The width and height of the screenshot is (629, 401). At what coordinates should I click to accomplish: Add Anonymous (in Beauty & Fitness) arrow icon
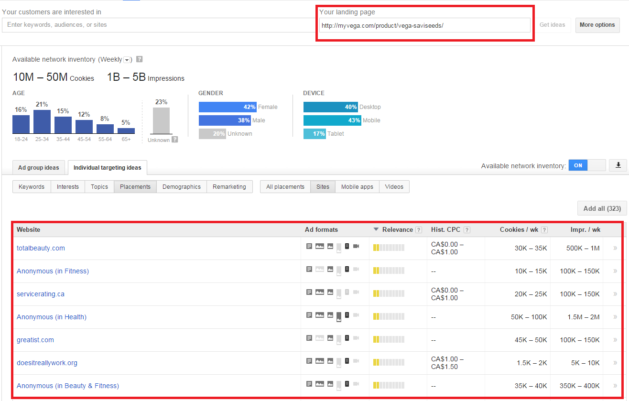coord(615,386)
